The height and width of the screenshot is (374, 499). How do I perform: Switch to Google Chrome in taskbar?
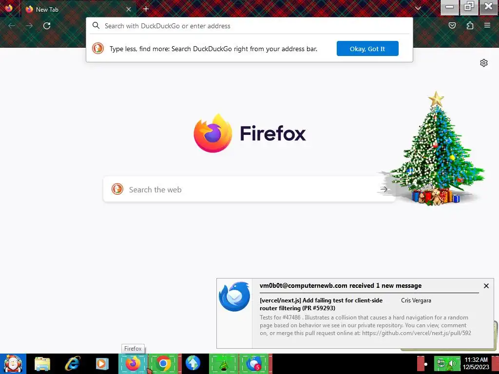point(164,364)
